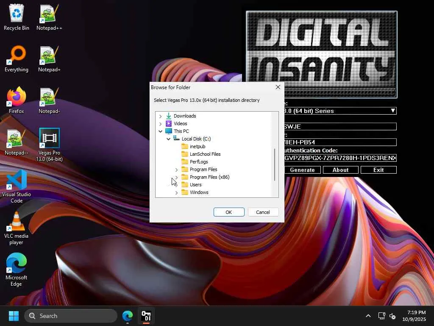Select the Everything search desktop icon
The width and height of the screenshot is (434, 326).
tap(17, 59)
